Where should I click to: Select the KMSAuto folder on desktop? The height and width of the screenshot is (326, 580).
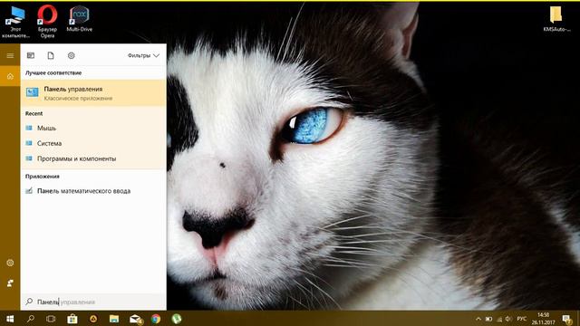coord(556,19)
